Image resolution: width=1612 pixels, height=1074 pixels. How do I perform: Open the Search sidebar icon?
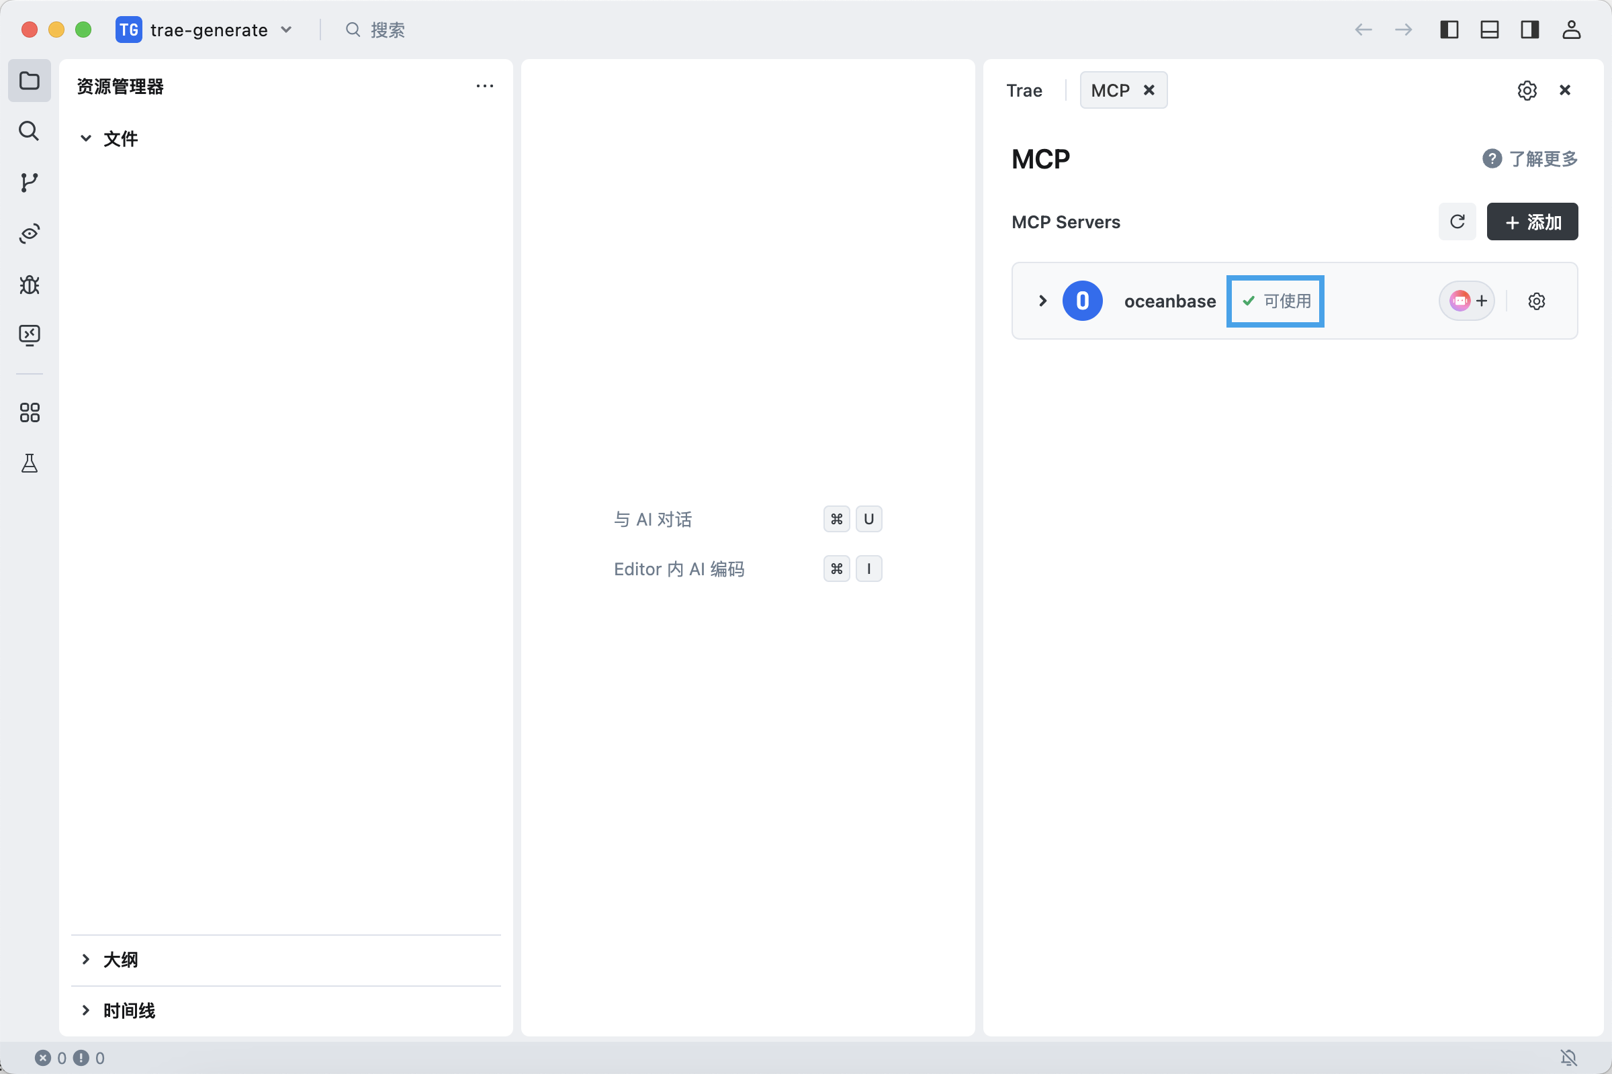(x=29, y=131)
